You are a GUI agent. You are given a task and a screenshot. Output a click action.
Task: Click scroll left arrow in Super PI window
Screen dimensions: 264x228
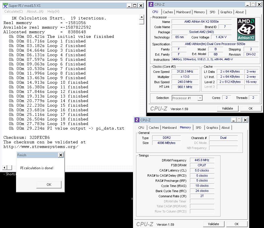pos(5,167)
